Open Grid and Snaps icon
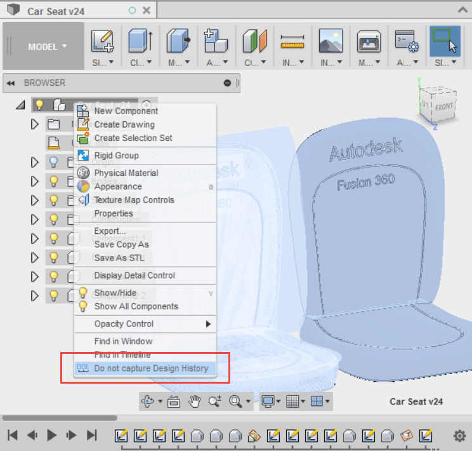This screenshot has height=451, width=472. point(292,401)
